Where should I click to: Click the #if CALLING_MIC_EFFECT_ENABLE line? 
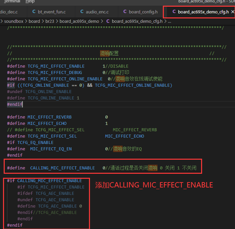pyautogui.click(x=44, y=181)
